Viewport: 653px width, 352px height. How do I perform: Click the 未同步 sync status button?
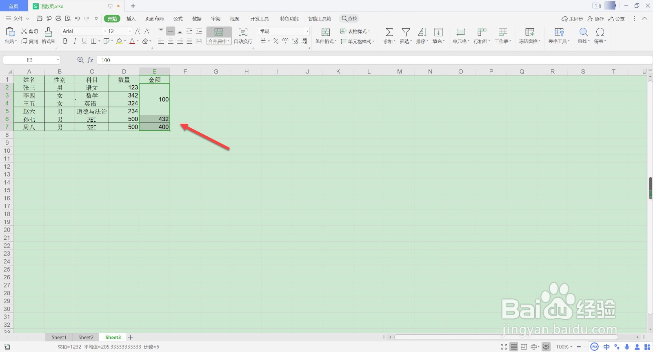pyautogui.click(x=572, y=19)
